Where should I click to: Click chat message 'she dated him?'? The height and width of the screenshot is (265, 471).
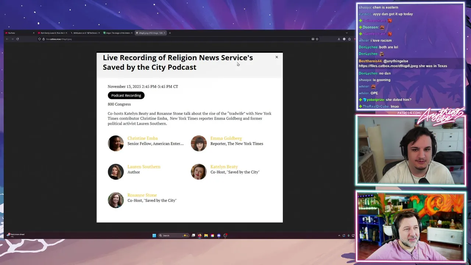399,100
